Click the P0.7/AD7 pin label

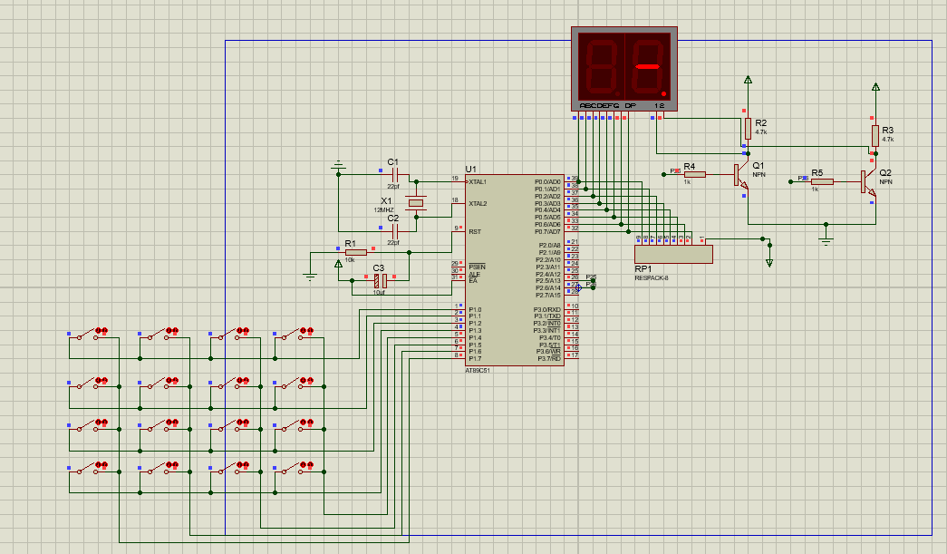(x=547, y=231)
